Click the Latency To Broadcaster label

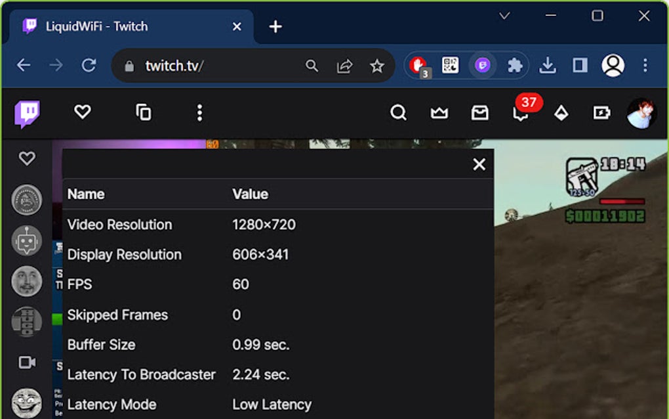(x=141, y=375)
